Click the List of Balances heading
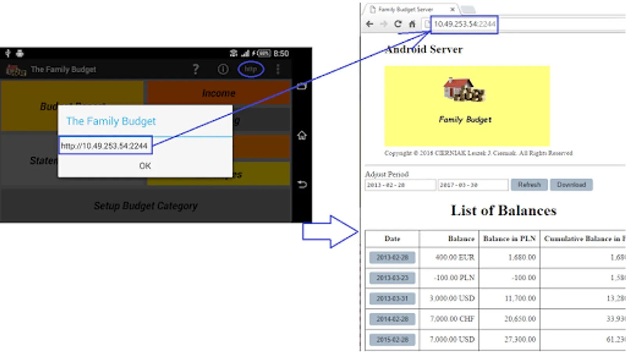Viewport: 626px width, 352px height. pyautogui.click(x=504, y=210)
